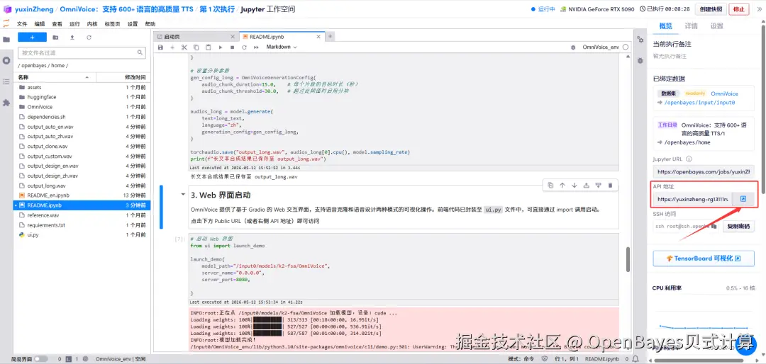Image resolution: width=766 pixels, height=364 pixels.
Task: Click the info icon next to Jupyter URL
Action: pos(689,159)
